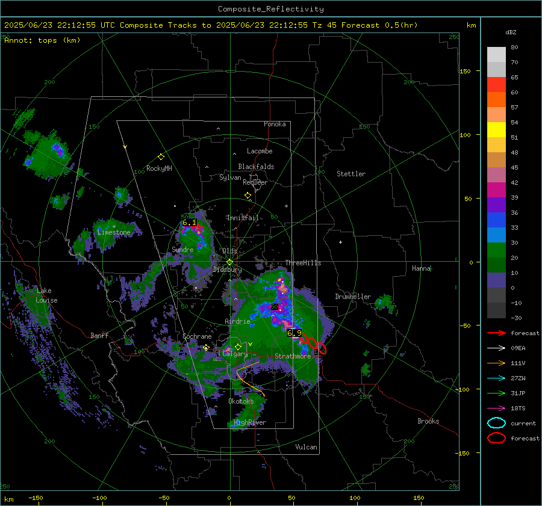Image resolution: width=542 pixels, height=506 pixels.
Task: Click the yellow radar diamond at Didsbury
Action: pos(229,262)
